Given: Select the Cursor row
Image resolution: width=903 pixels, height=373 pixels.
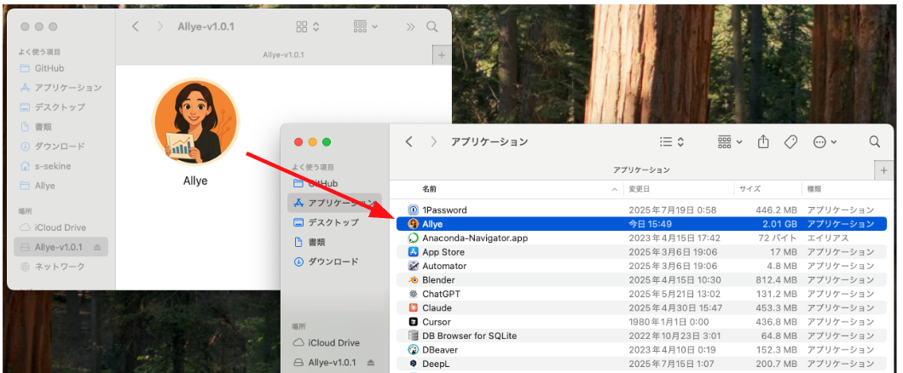Looking at the screenshot, I should [x=641, y=322].
